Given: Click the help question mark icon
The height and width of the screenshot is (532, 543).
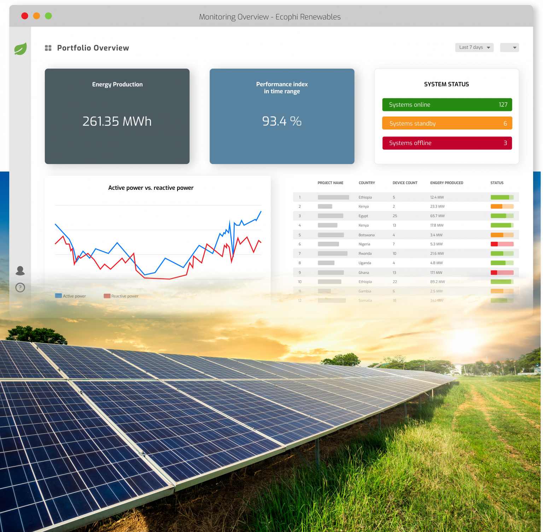Looking at the screenshot, I should (20, 287).
